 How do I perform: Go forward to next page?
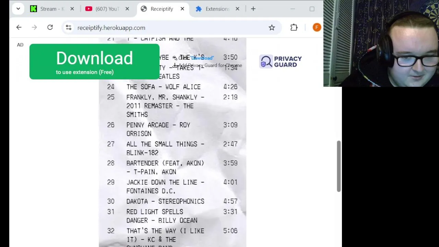34,27
